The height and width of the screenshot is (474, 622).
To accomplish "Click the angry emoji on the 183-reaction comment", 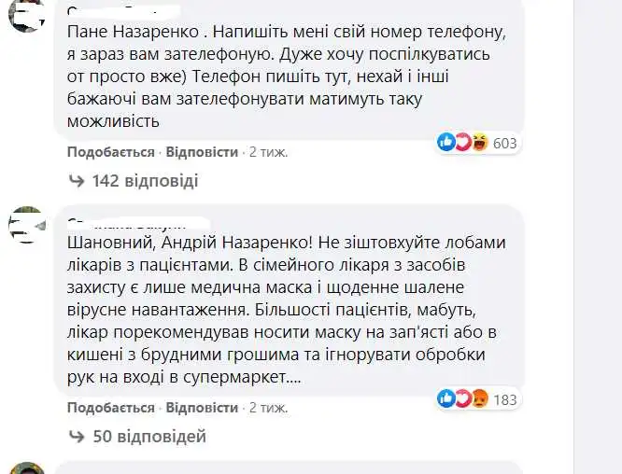I will [x=479, y=399].
